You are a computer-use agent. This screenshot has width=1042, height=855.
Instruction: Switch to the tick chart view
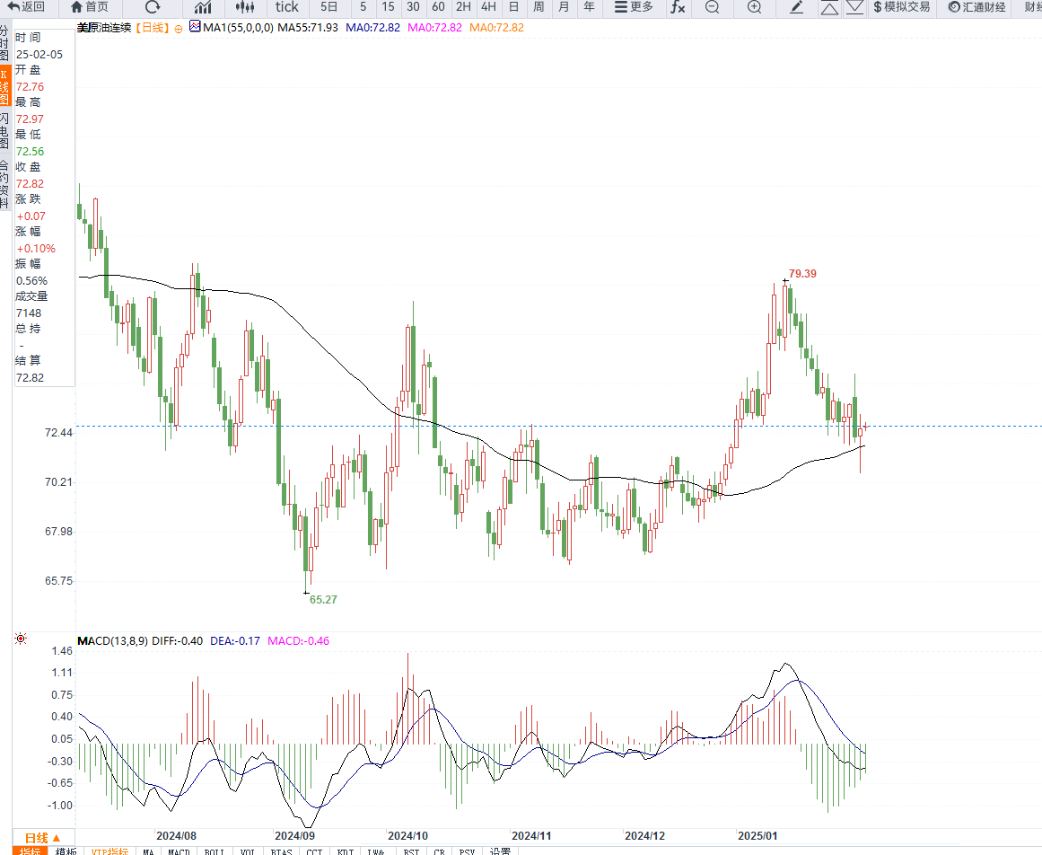(x=287, y=7)
